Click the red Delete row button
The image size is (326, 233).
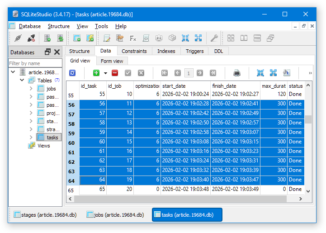tap(115, 73)
